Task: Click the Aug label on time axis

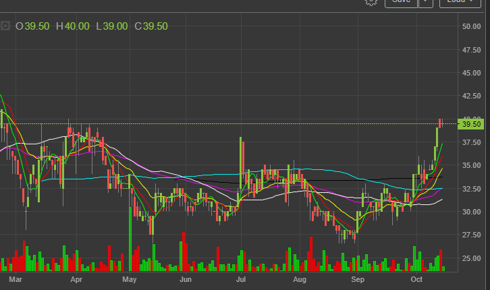Action: [300, 279]
